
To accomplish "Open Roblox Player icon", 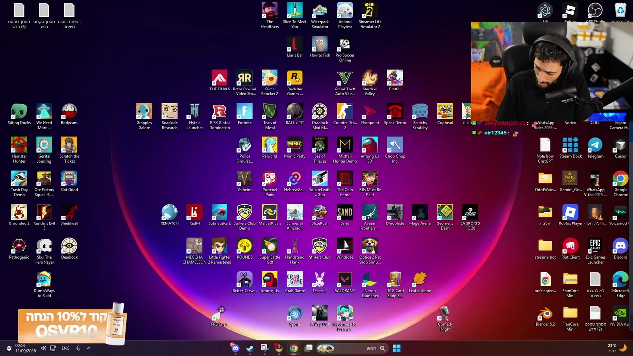I will (570, 215).
